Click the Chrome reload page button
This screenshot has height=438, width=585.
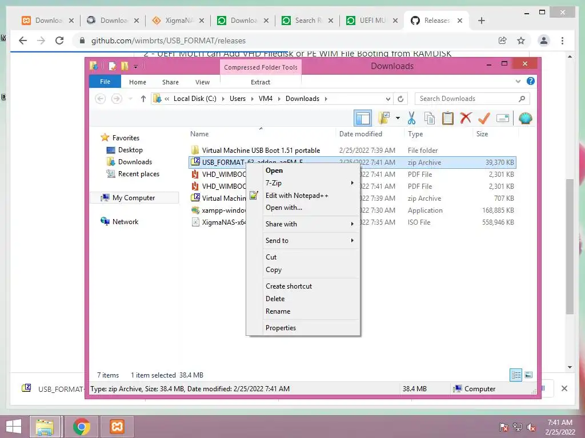click(59, 40)
